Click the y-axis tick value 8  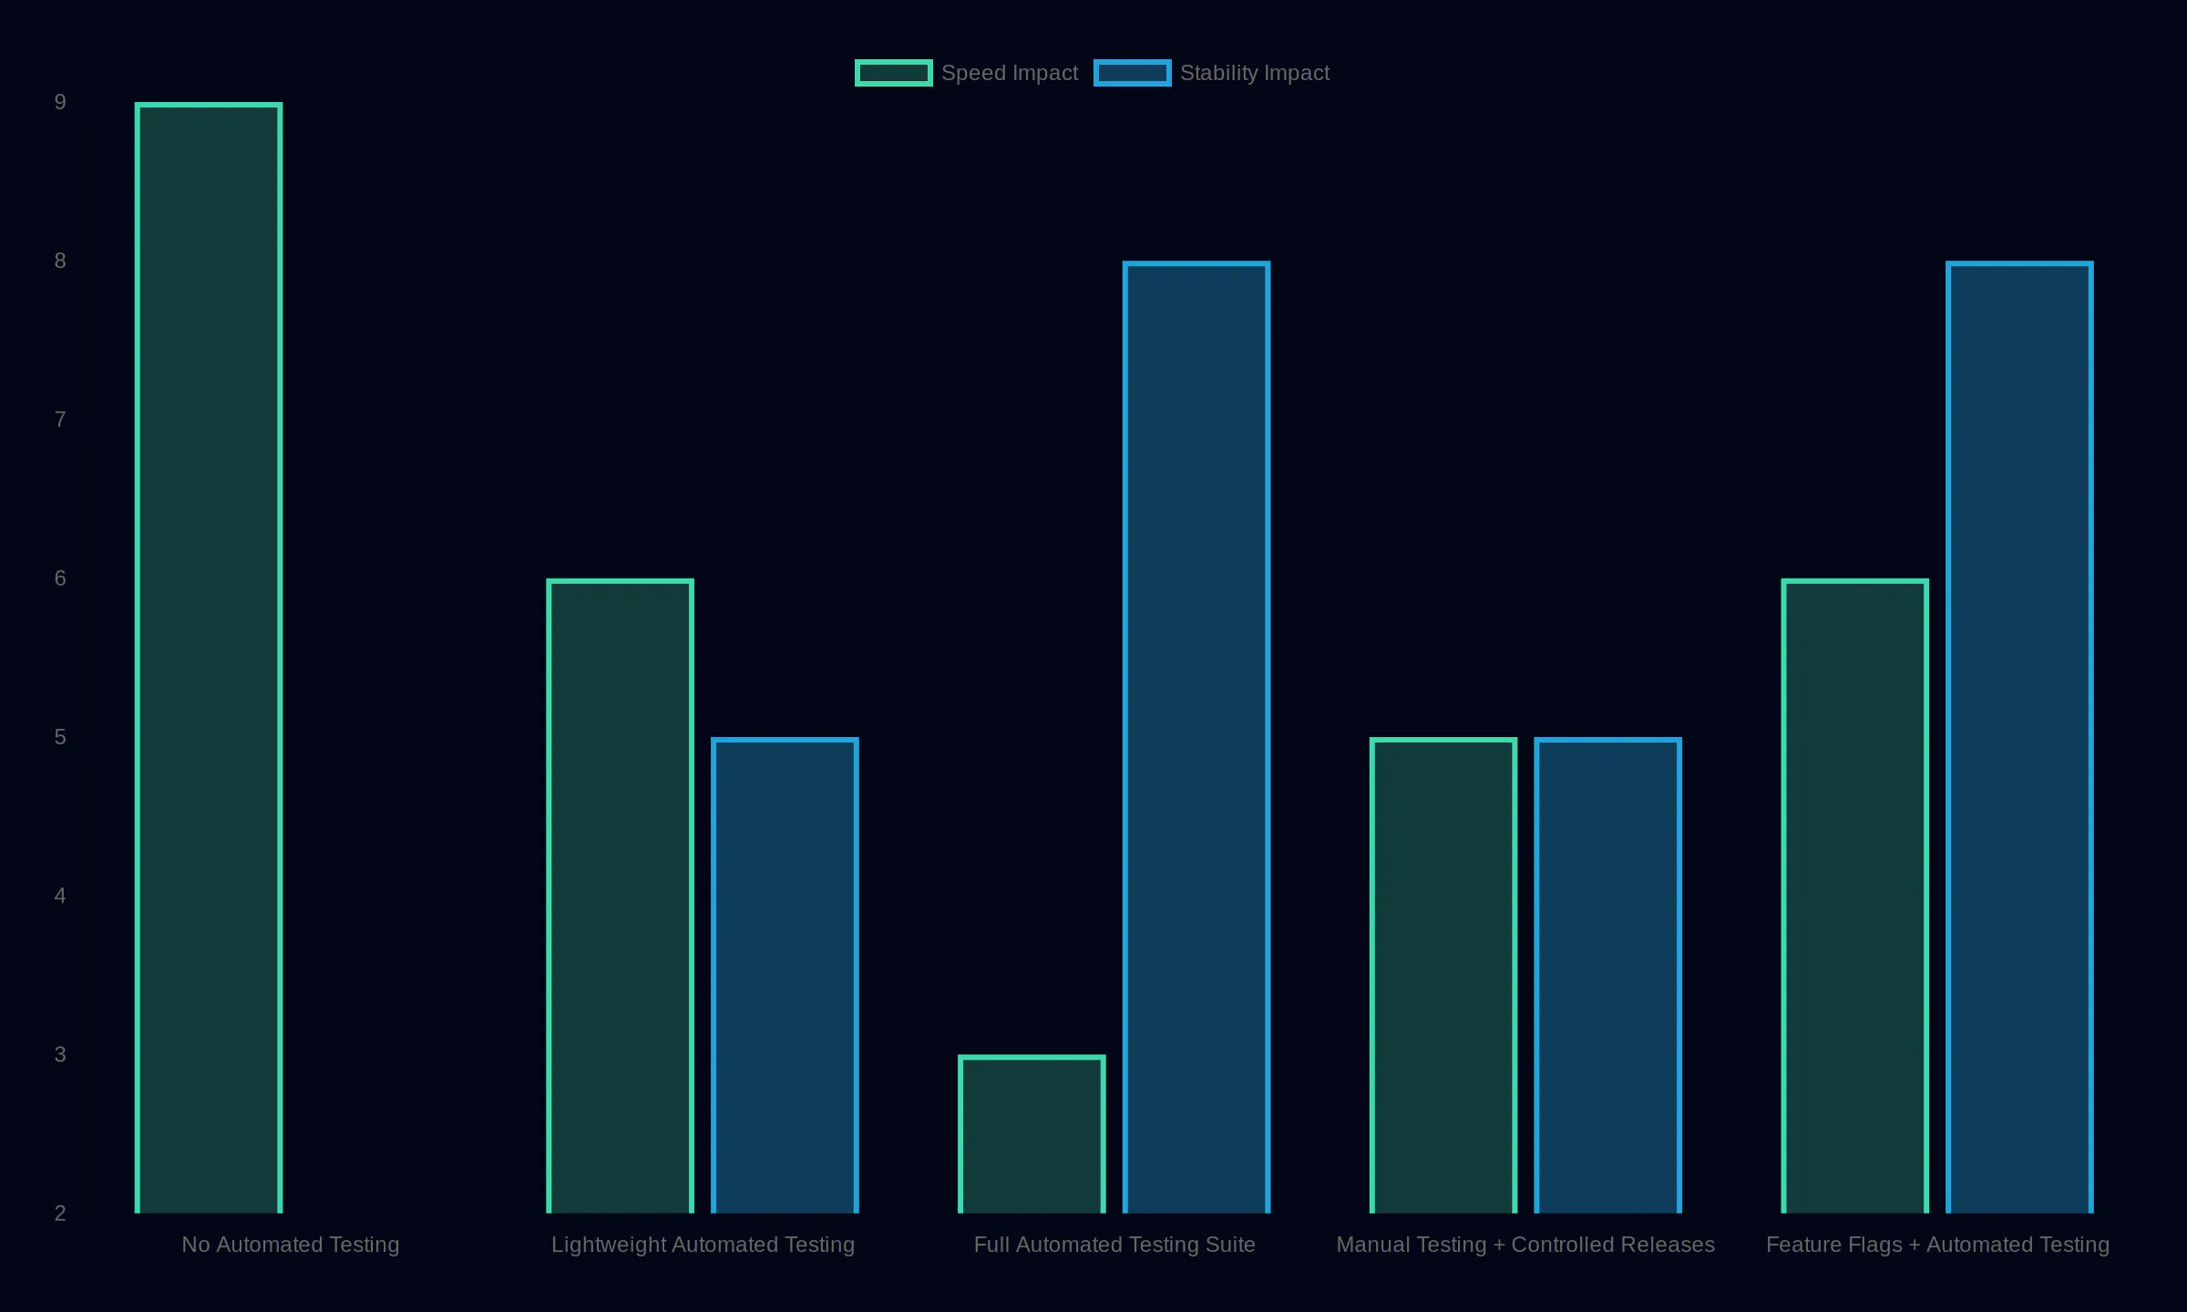[x=60, y=261]
